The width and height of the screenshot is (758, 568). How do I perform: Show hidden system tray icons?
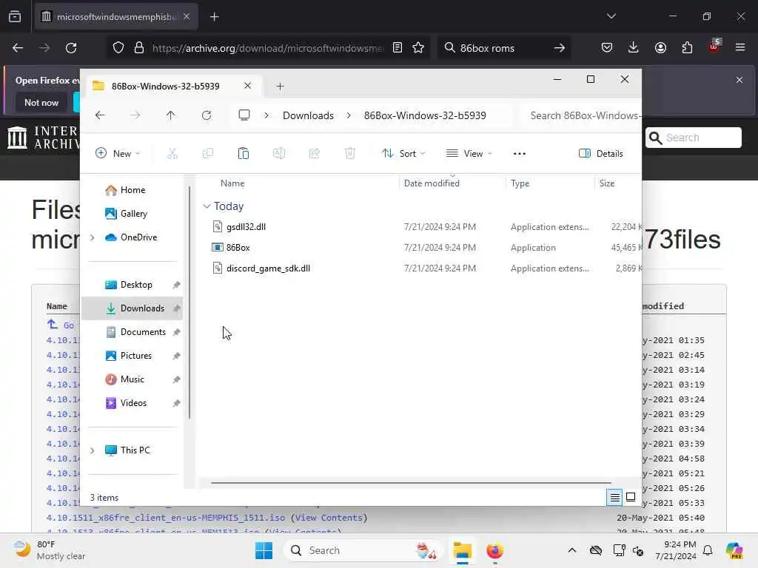[x=572, y=550]
